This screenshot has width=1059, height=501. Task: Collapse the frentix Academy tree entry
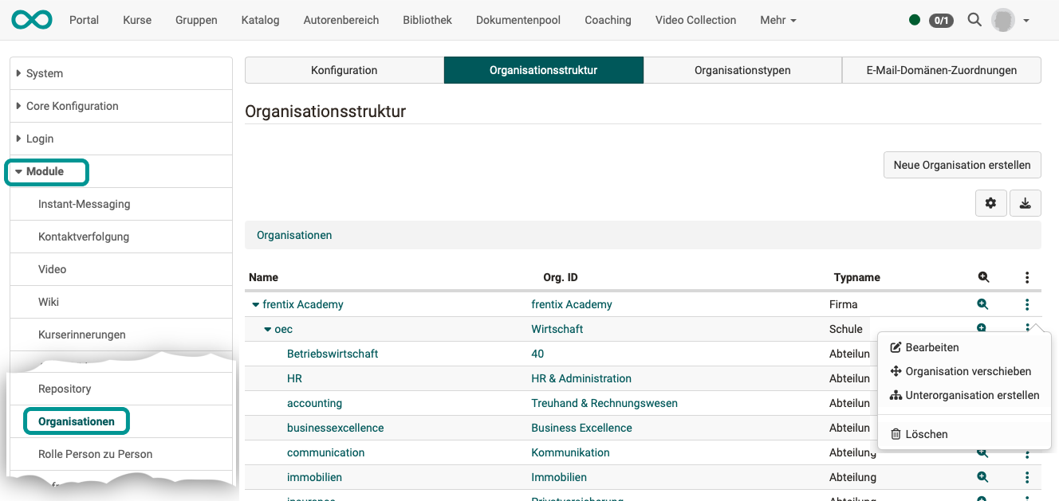255,304
